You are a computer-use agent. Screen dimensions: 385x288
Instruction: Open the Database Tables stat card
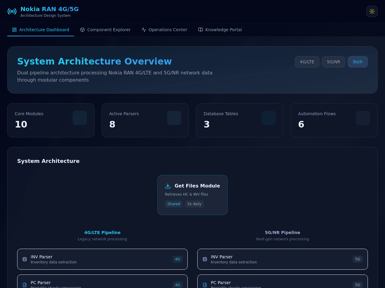click(x=240, y=120)
